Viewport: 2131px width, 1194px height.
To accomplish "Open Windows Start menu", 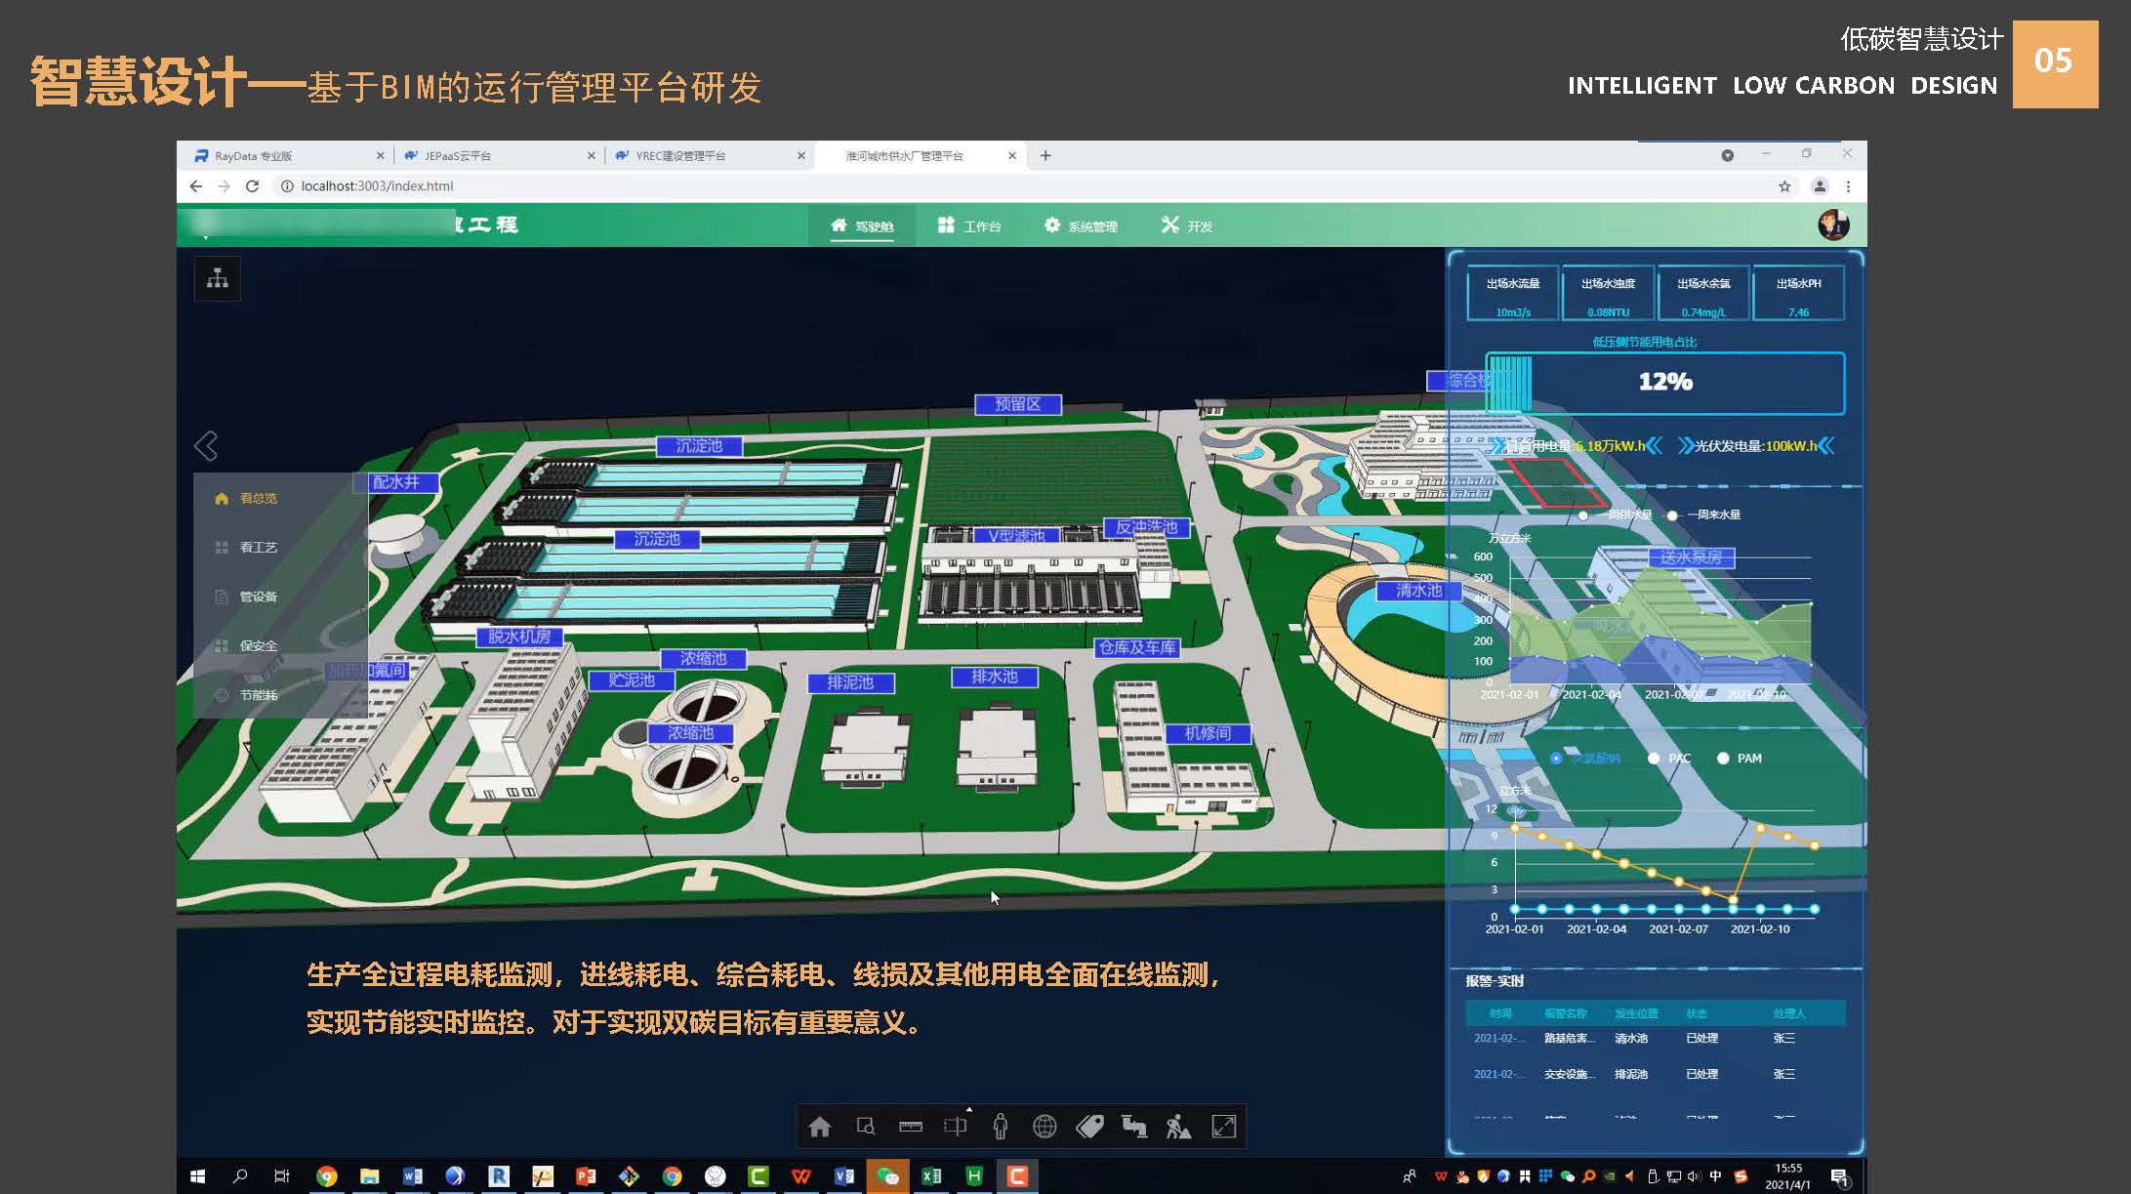I will (197, 1176).
